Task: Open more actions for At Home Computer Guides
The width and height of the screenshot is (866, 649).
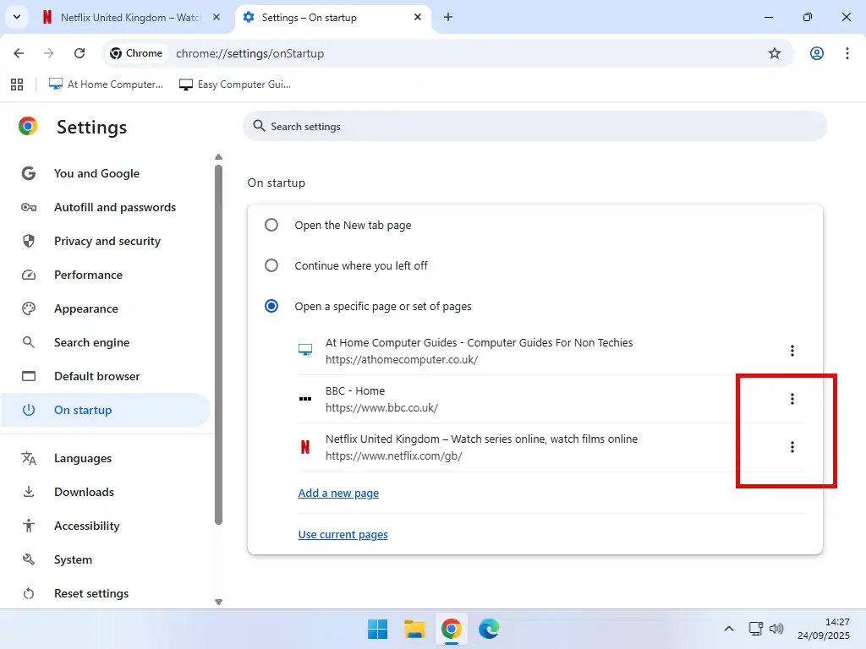Action: 792,351
